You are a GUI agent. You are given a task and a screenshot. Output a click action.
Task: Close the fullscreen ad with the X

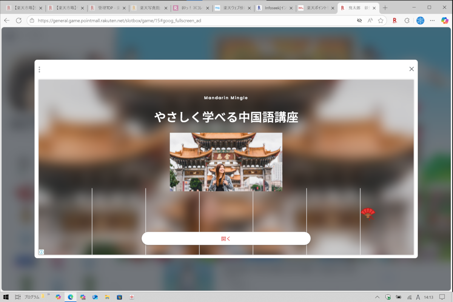tap(411, 69)
